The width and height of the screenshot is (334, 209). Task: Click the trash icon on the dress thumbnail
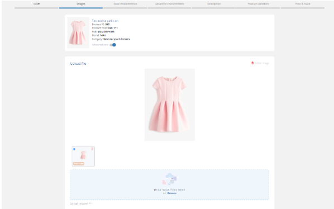pos(92,149)
